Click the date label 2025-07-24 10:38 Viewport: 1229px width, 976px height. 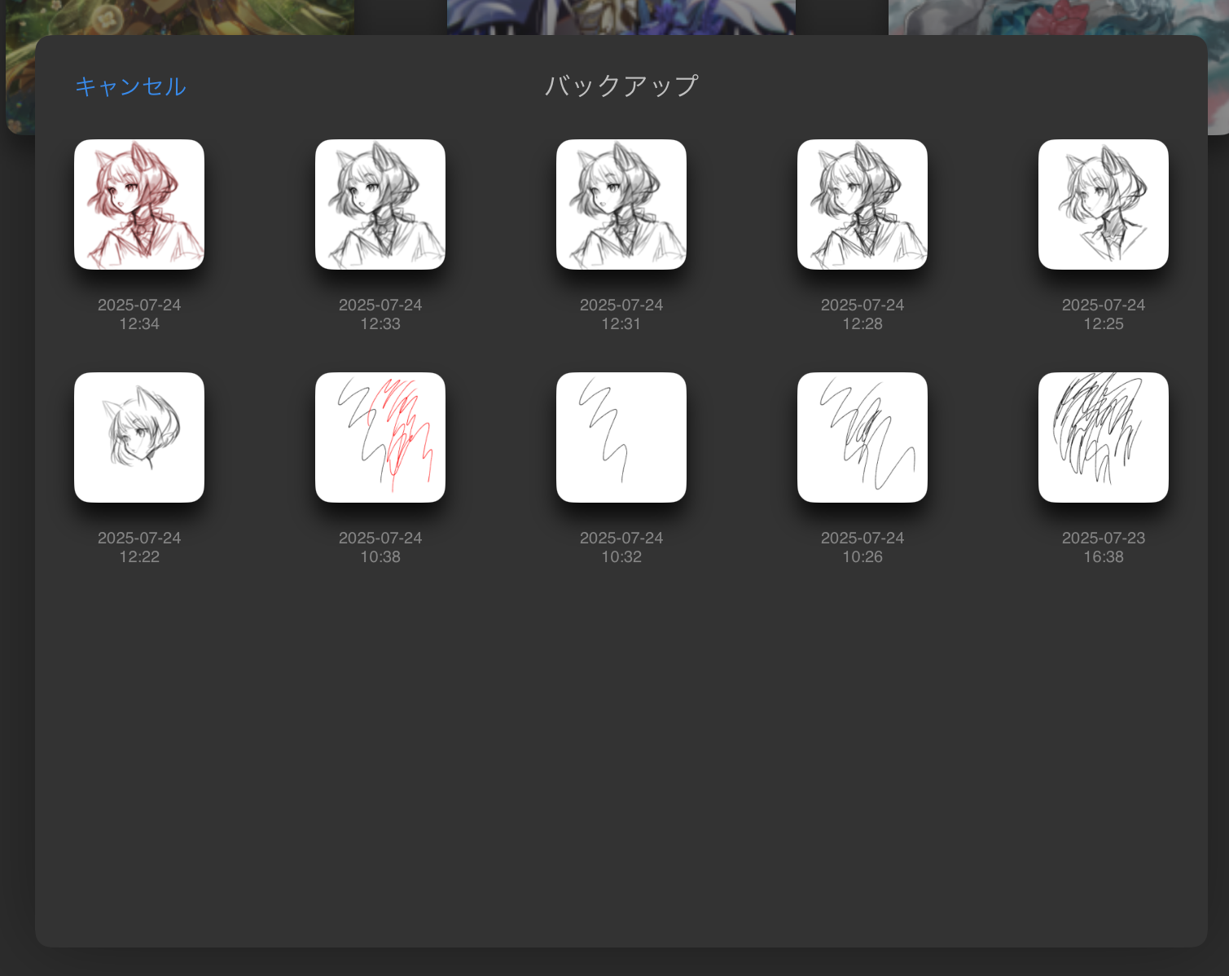(380, 547)
